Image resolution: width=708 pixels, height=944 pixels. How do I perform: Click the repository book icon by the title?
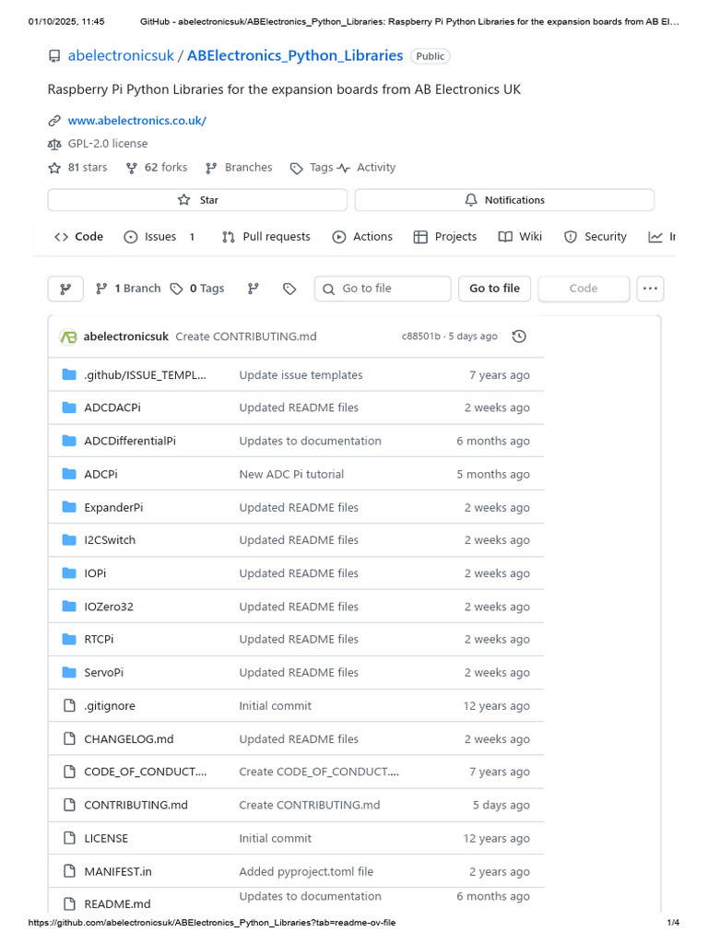(x=54, y=56)
